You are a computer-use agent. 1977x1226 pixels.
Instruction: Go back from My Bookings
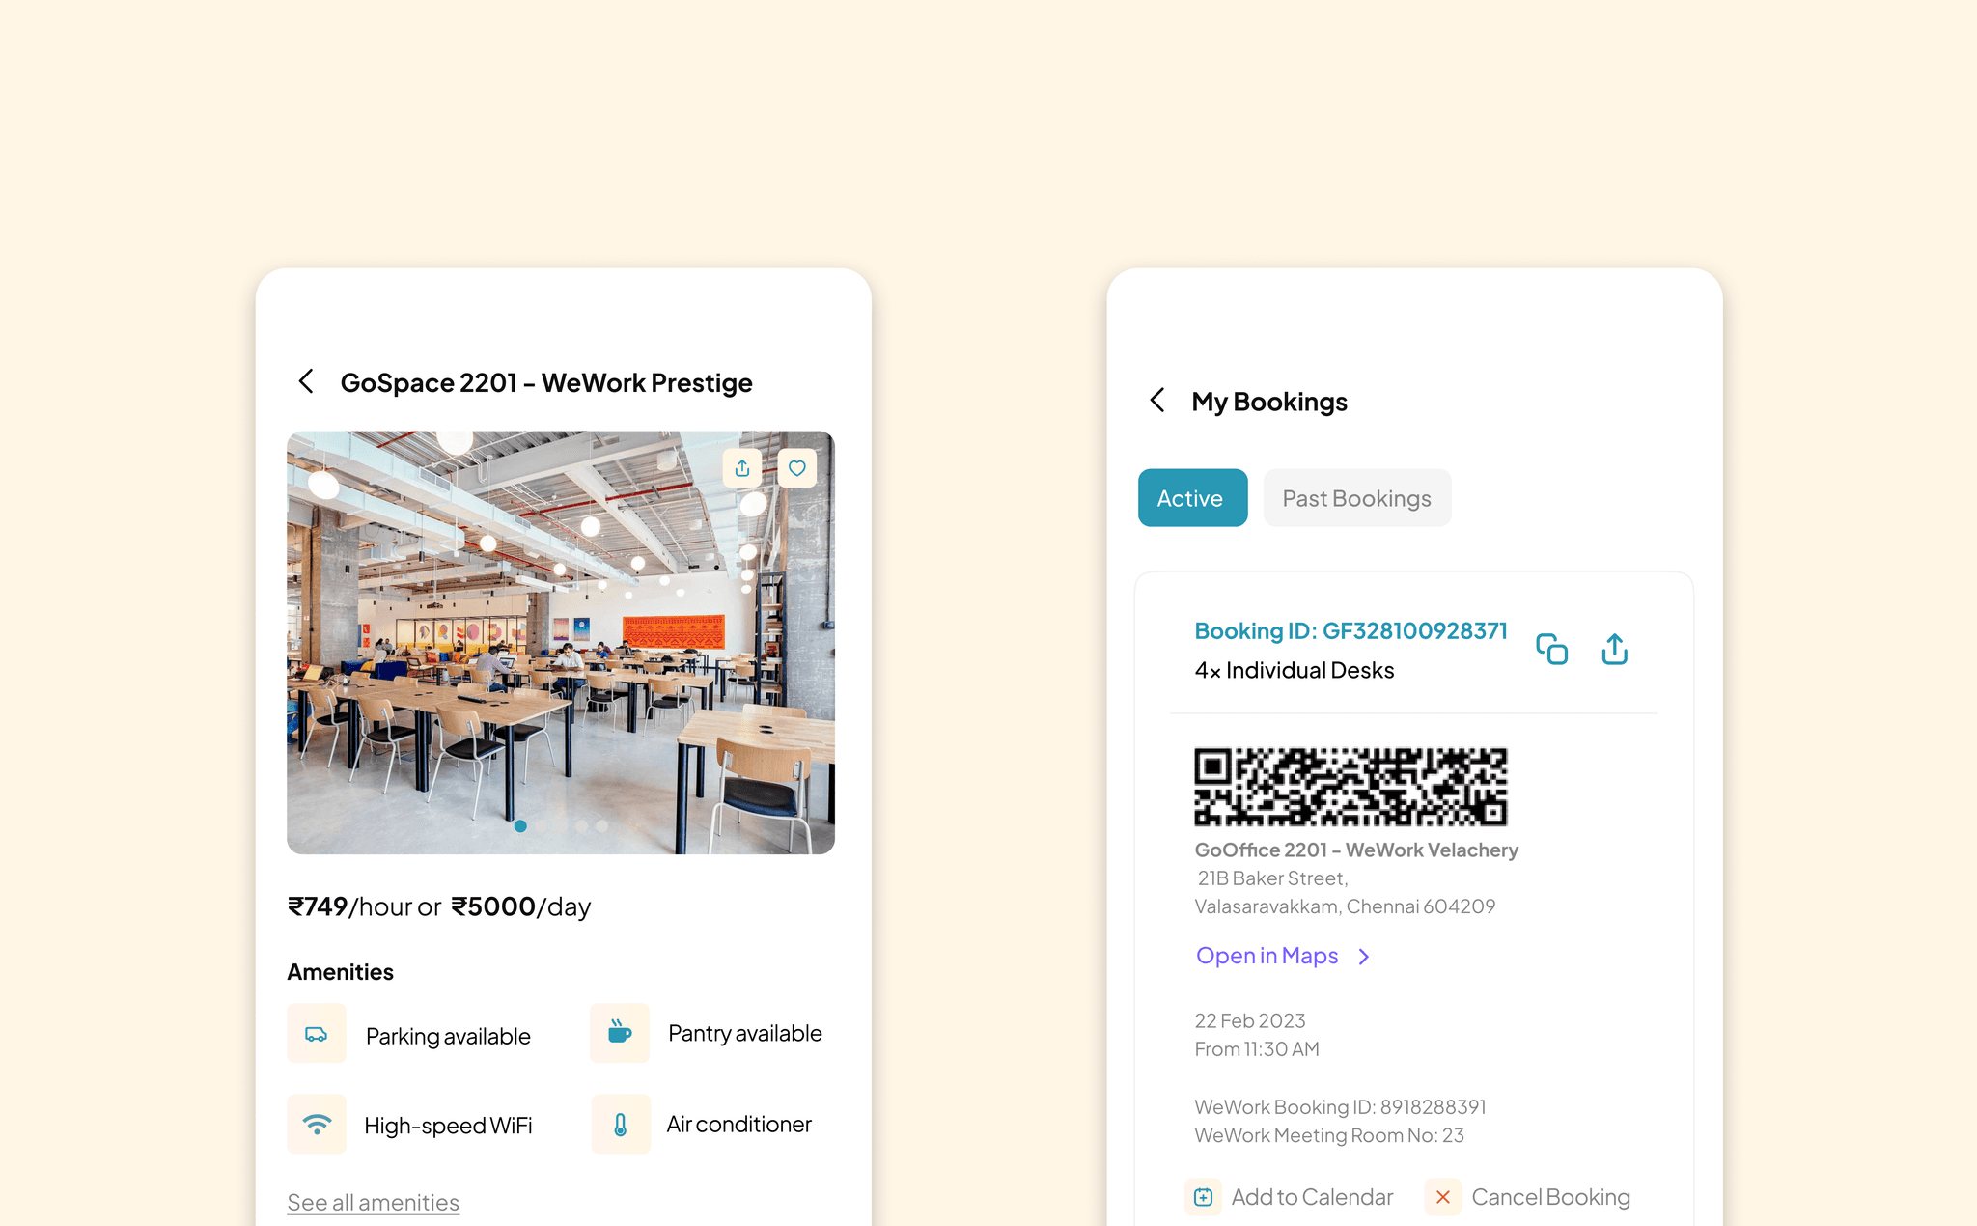[x=1157, y=400]
